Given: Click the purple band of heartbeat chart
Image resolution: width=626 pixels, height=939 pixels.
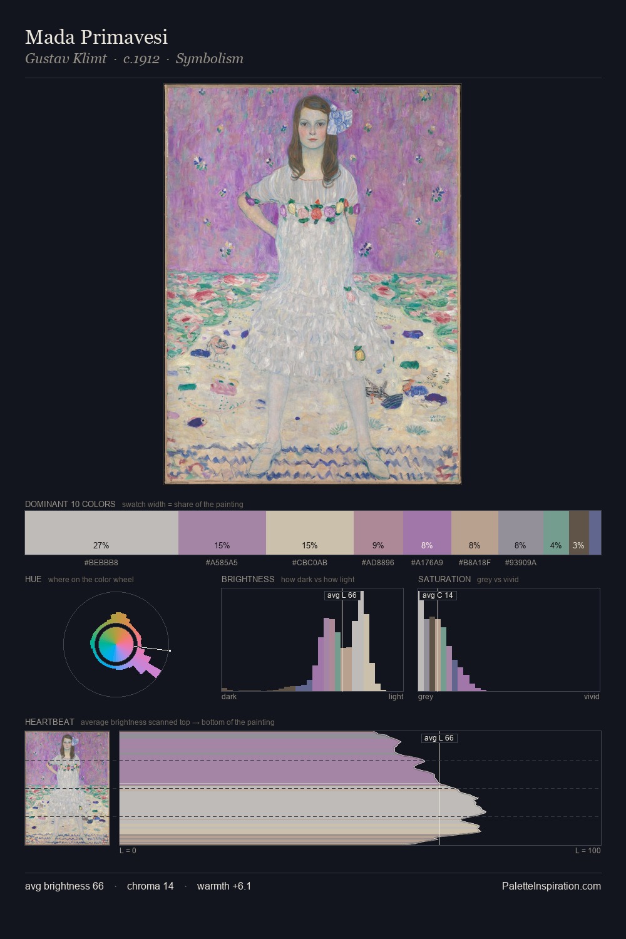Looking at the screenshot, I should [269, 761].
